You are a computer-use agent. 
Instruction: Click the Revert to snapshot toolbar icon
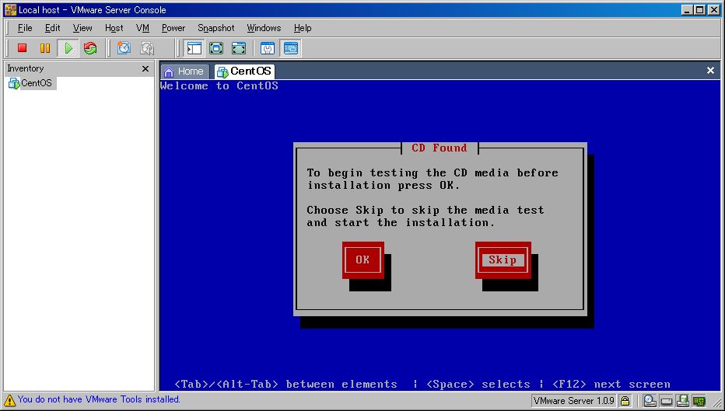tap(147, 48)
